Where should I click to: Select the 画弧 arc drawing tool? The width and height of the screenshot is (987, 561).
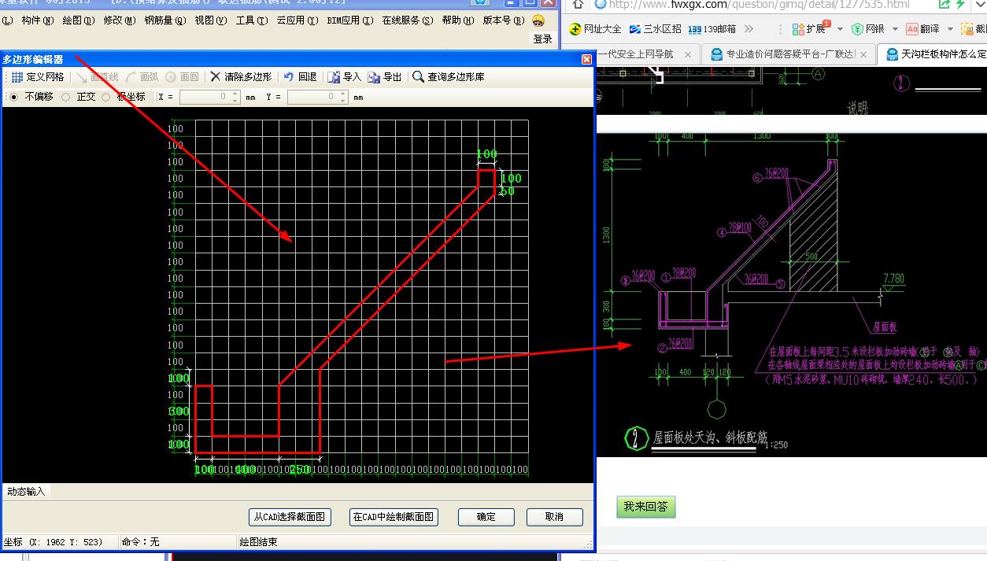click(x=142, y=77)
